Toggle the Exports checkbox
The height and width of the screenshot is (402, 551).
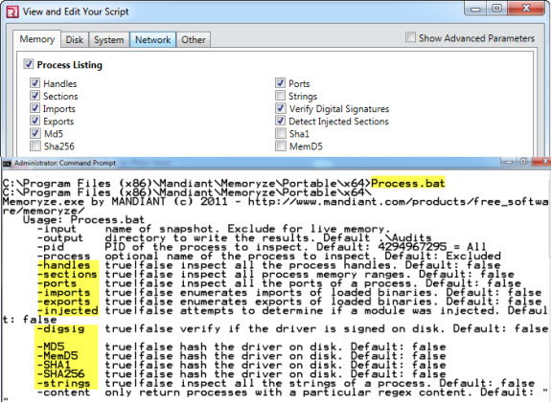tap(34, 121)
